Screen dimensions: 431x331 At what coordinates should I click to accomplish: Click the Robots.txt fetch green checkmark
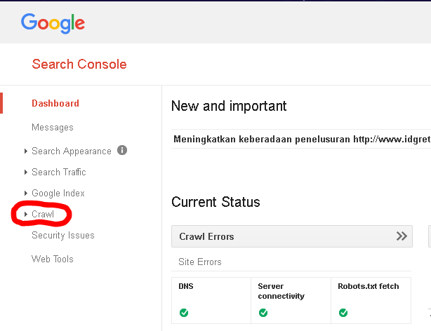click(x=343, y=313)
